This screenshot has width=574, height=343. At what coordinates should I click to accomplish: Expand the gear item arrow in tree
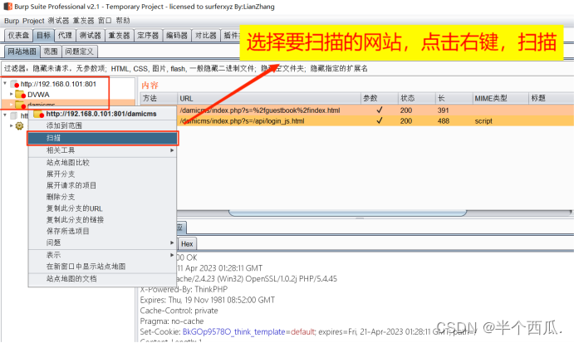click(12, 125)
